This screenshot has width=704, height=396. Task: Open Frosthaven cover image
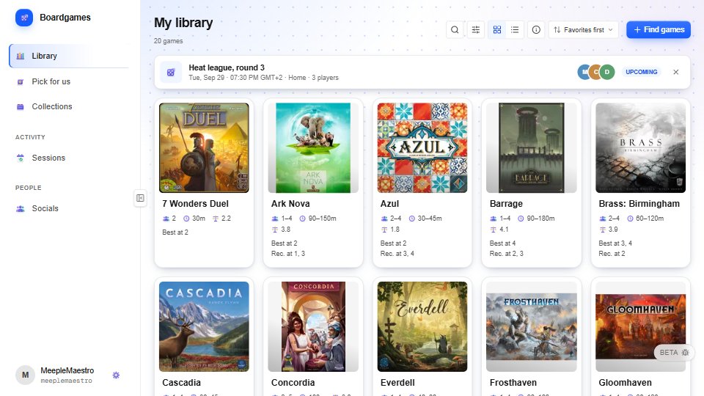pos(531,326)
